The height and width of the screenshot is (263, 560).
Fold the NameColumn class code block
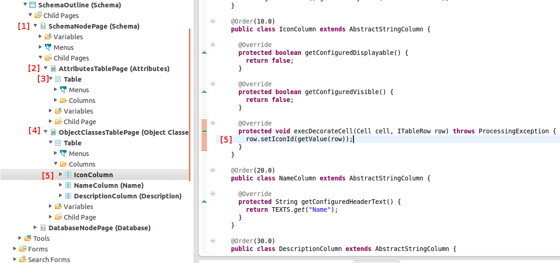(213, 170)
